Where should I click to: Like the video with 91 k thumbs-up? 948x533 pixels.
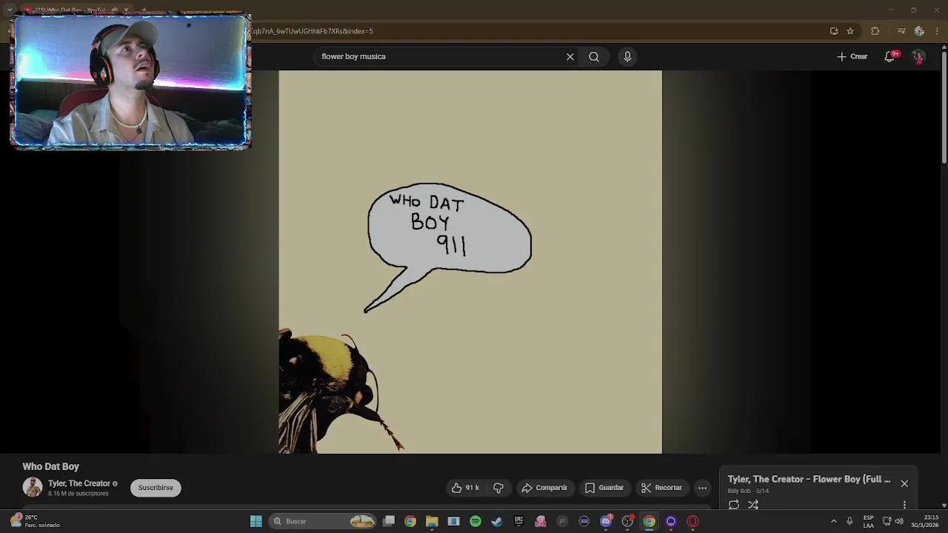(466, 488)
